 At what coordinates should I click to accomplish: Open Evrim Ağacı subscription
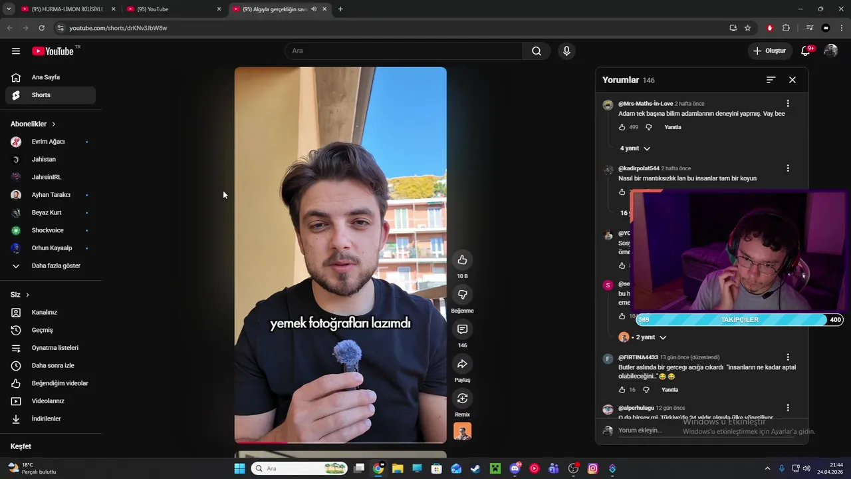pyautogui.click(x=51, y=142)
